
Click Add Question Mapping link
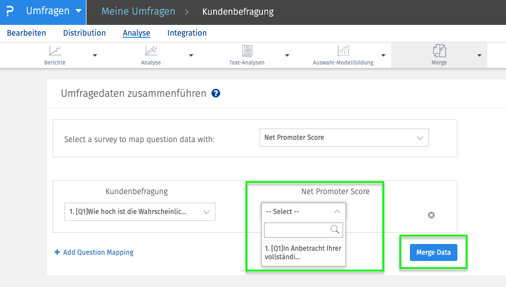(x=98, y=252)
